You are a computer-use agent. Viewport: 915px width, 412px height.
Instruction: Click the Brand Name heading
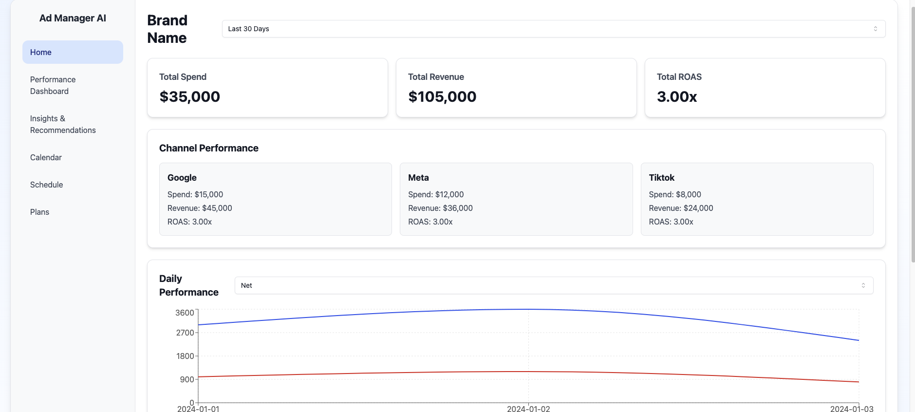click(x=167, y=29)
